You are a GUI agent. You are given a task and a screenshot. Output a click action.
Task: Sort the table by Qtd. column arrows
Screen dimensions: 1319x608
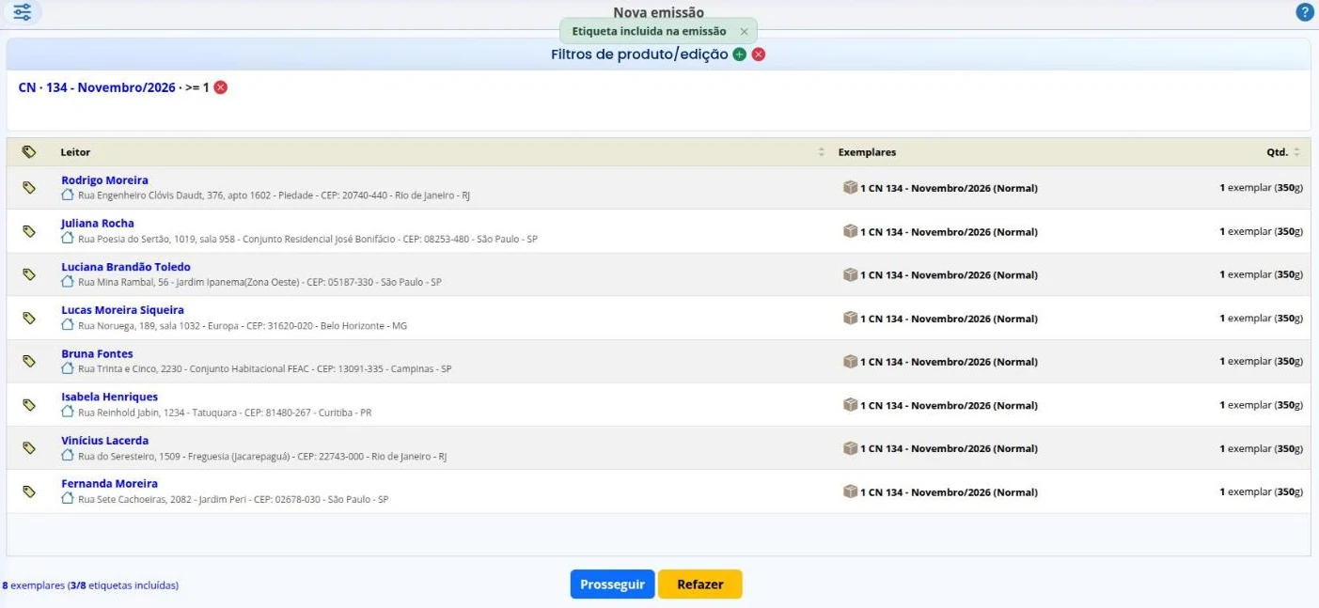(x=1296, y=152)
